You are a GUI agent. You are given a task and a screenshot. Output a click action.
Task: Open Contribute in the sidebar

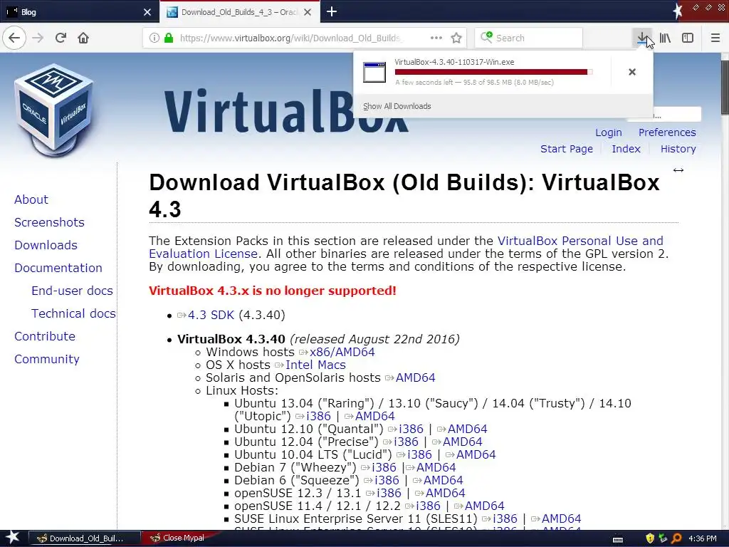click(x=45, y=336)
